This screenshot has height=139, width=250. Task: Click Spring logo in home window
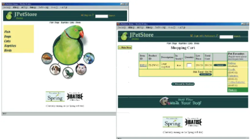click(55, 96)
